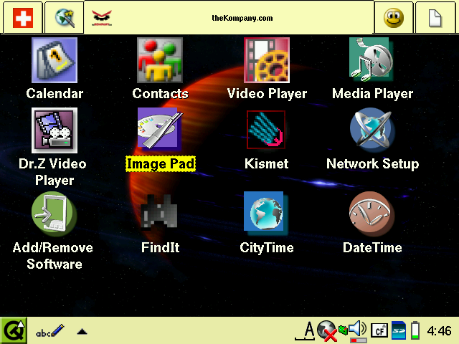Viewport: 459px width, 344px height.
Task: Expand the input method selector arrow
Action: pos(82,331)
